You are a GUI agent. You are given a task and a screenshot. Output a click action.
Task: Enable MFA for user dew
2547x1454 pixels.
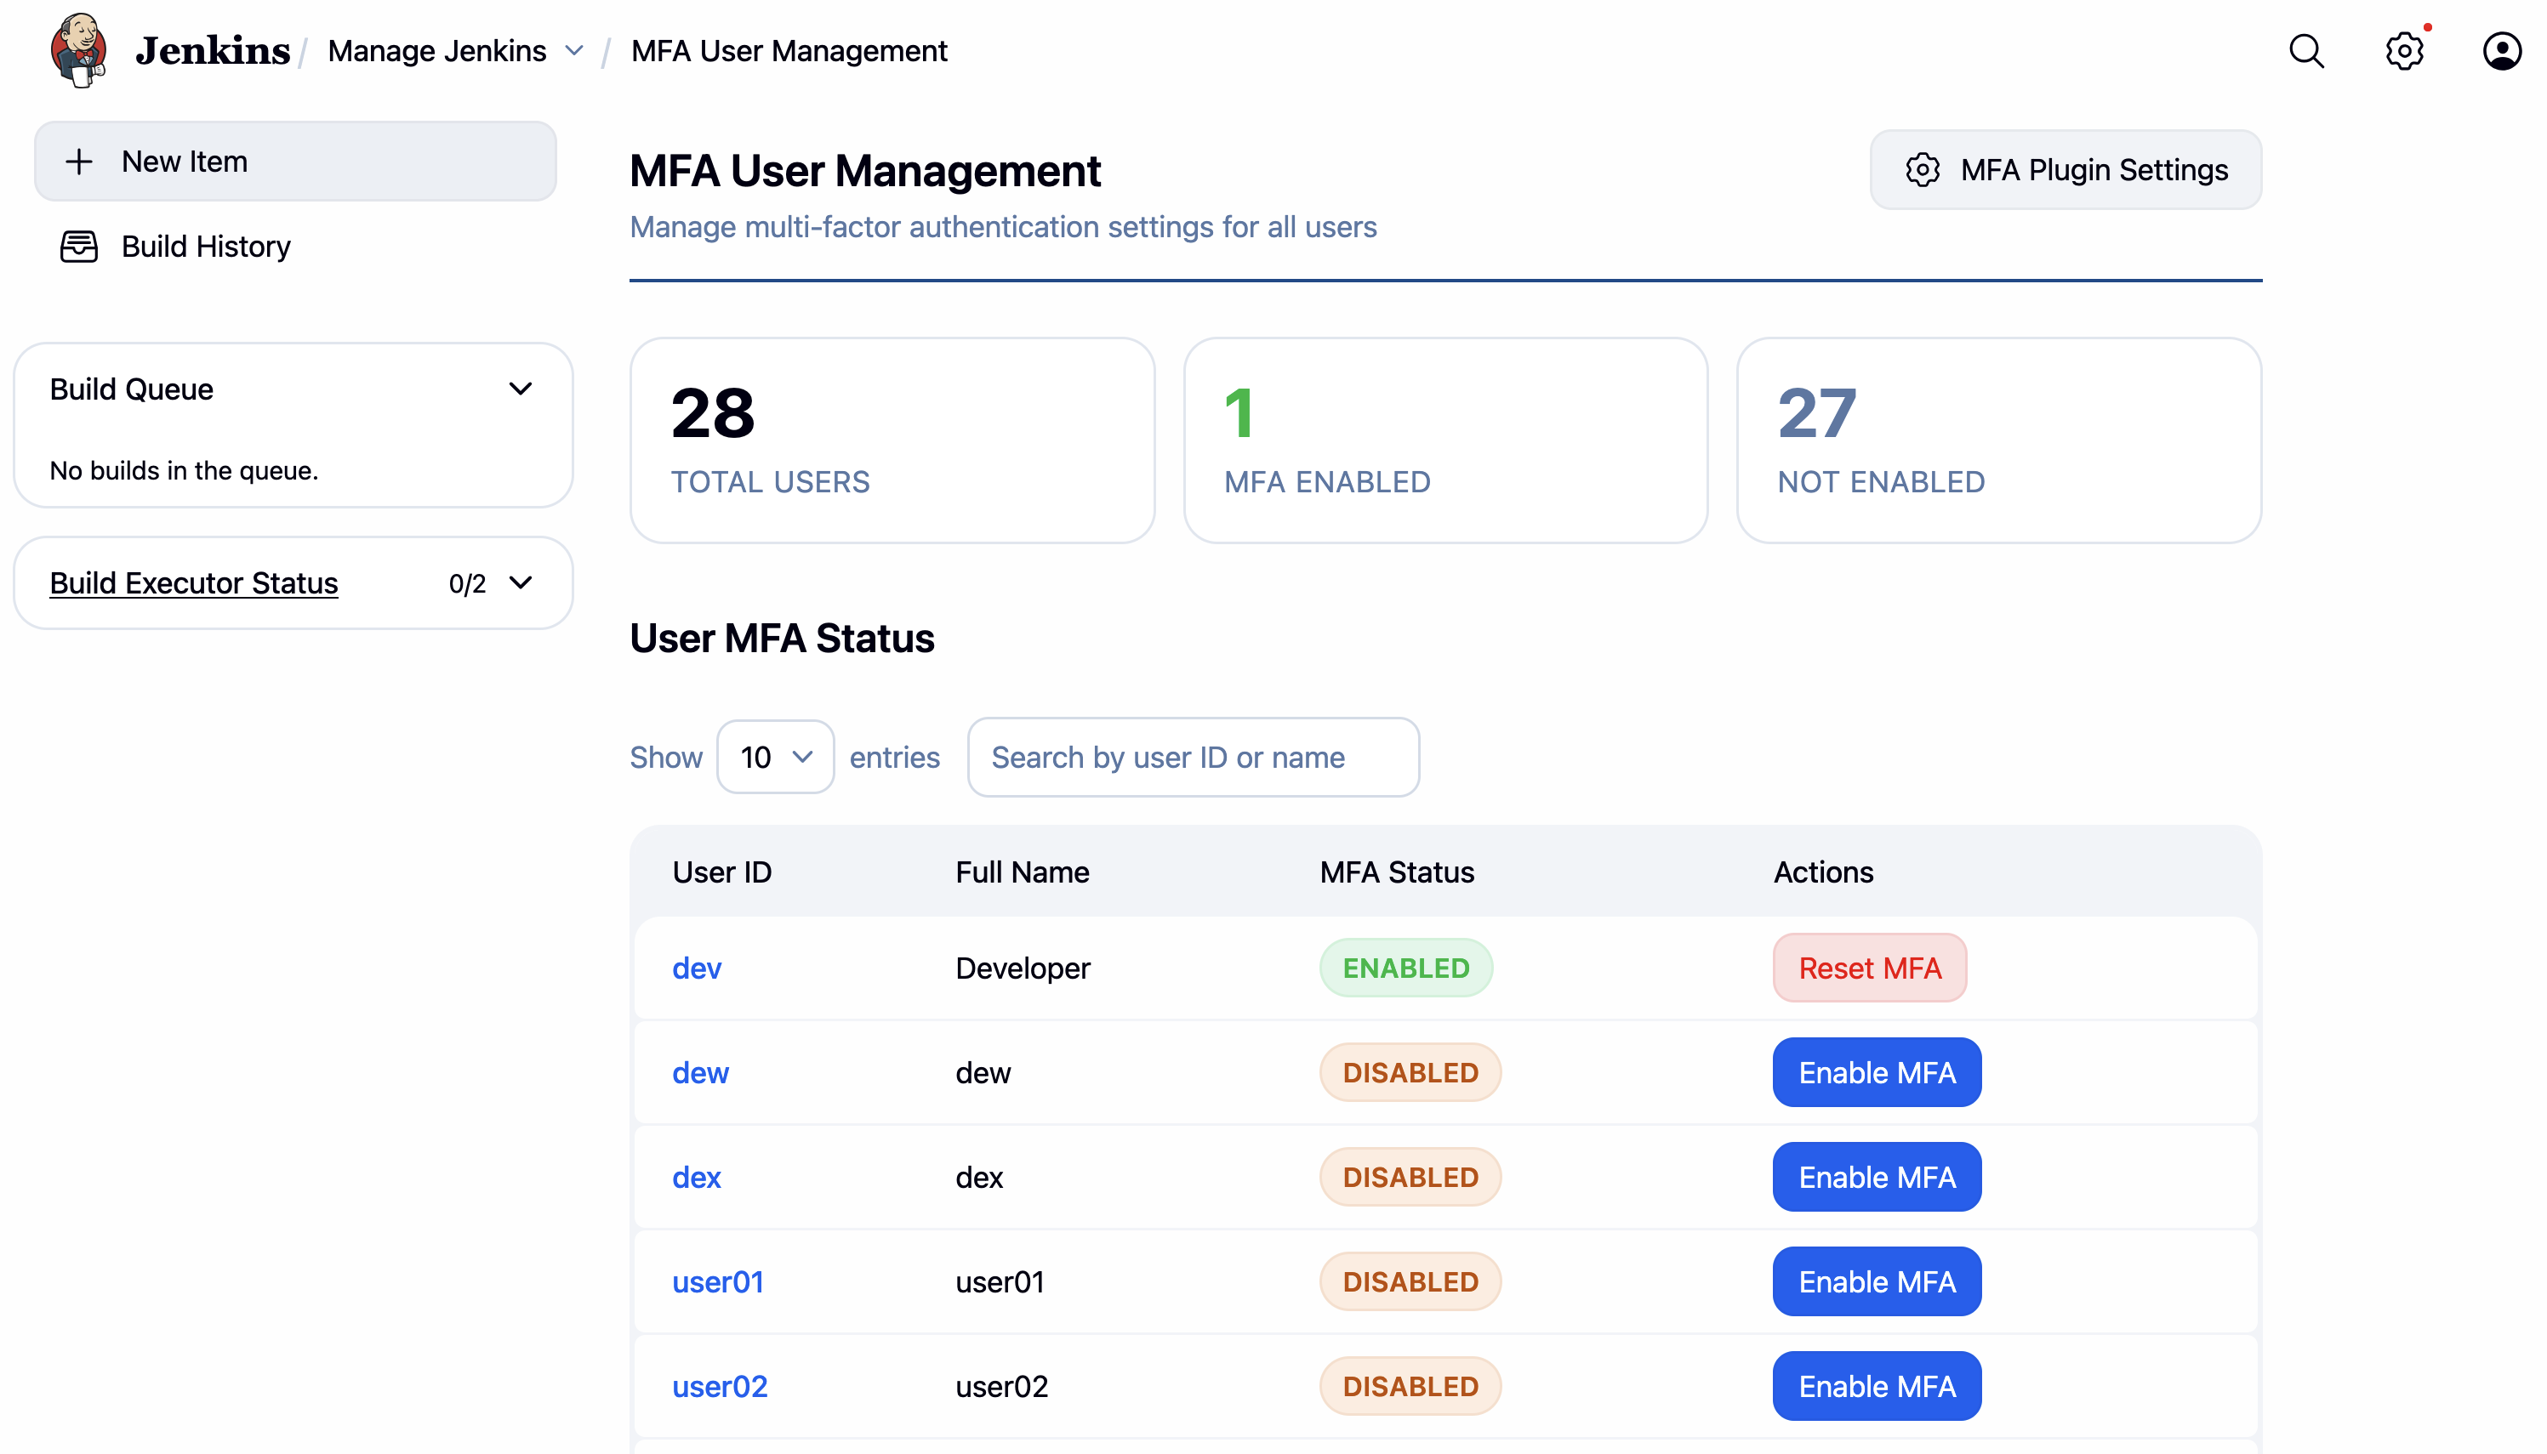(x=1876, y=1071)
